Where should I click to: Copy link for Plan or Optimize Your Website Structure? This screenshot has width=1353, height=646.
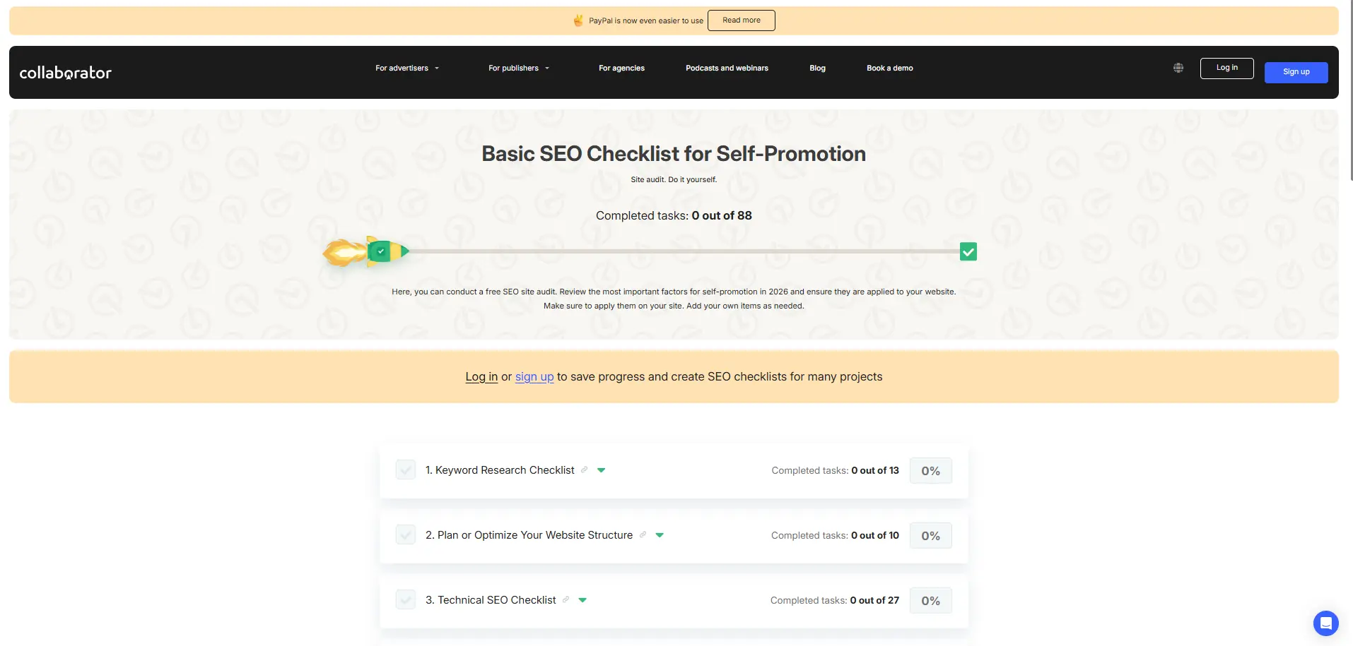pyautogui.click(x=643, y=535)
